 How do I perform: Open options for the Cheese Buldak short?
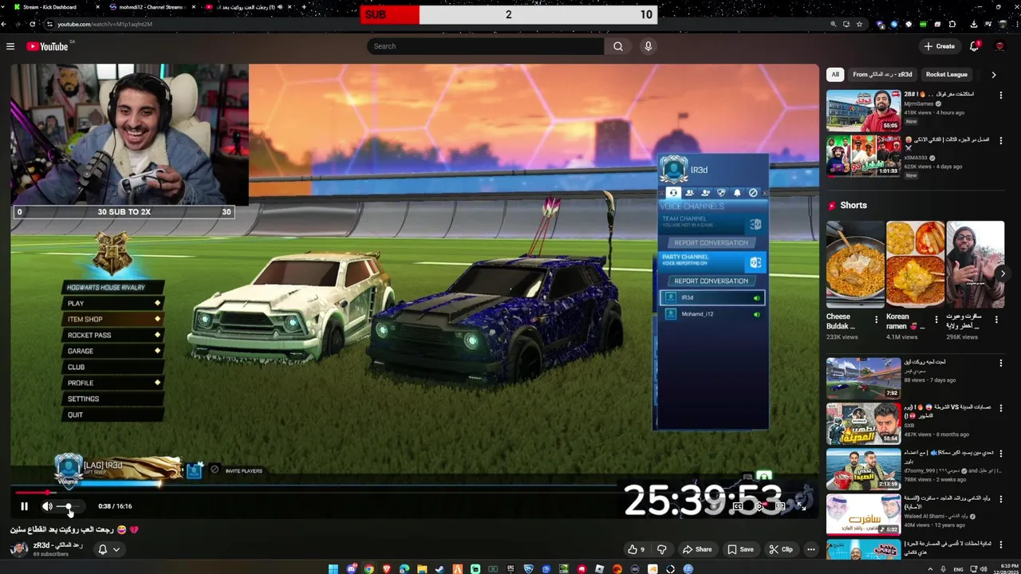[876, 320]
